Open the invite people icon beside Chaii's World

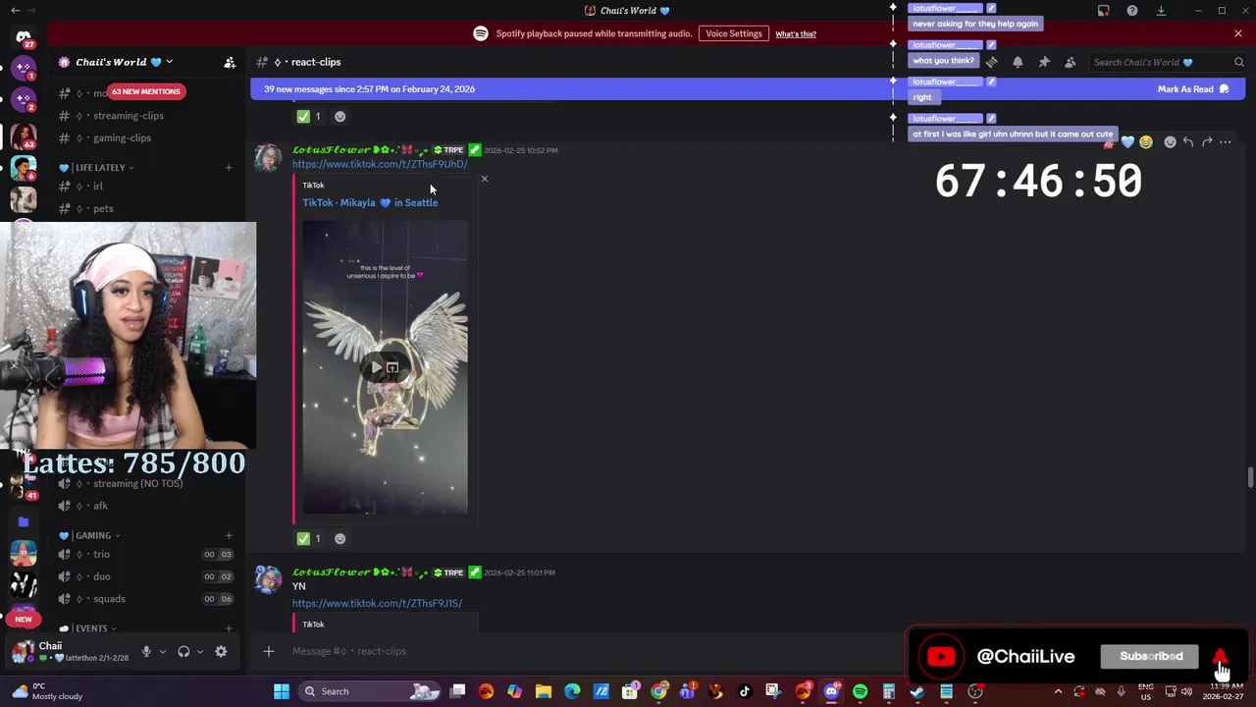(x=230, y=62)
